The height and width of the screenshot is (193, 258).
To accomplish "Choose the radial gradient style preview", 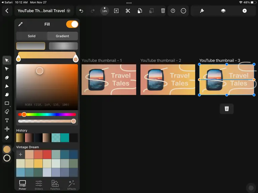I will coord(63,46).
